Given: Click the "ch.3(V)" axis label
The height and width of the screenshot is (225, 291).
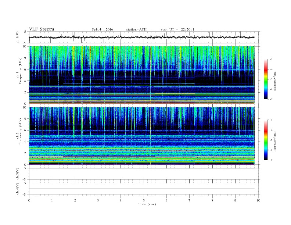Looking at the screenshot, I should point(18,174).
